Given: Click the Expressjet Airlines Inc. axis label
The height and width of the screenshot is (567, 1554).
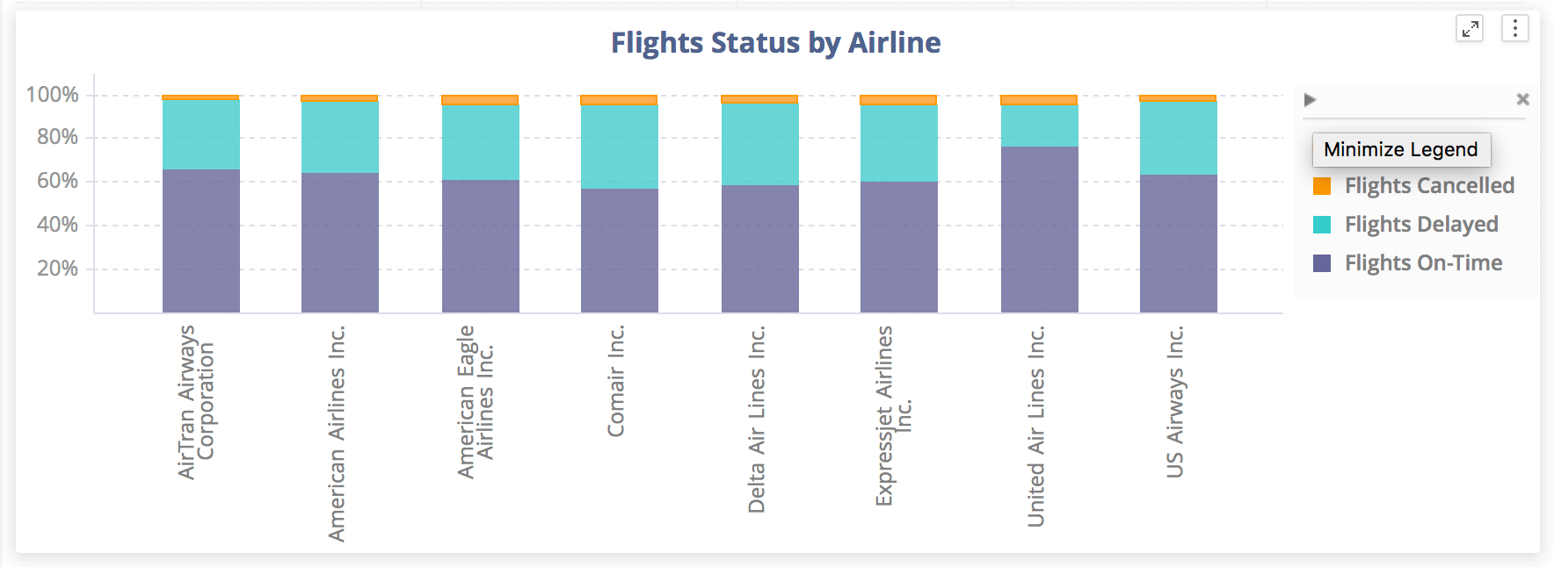Looking at the screenshot, I should [x=893, y=415].
